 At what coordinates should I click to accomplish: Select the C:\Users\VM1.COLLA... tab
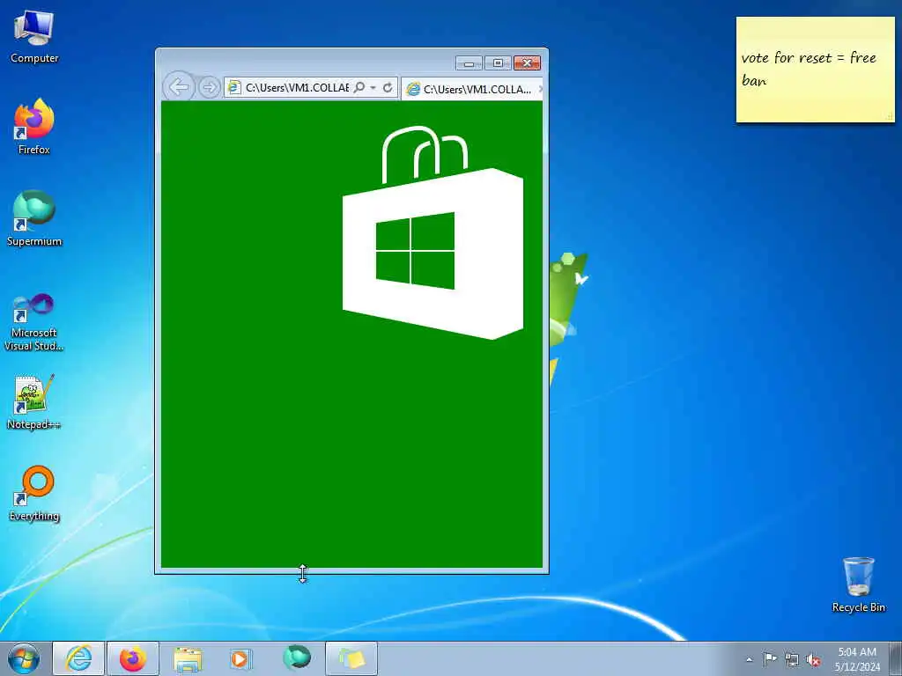tap(472, 89)
